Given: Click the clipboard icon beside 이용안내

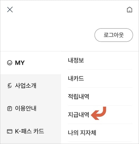Looking at the screenshot, I should (9, 108).
